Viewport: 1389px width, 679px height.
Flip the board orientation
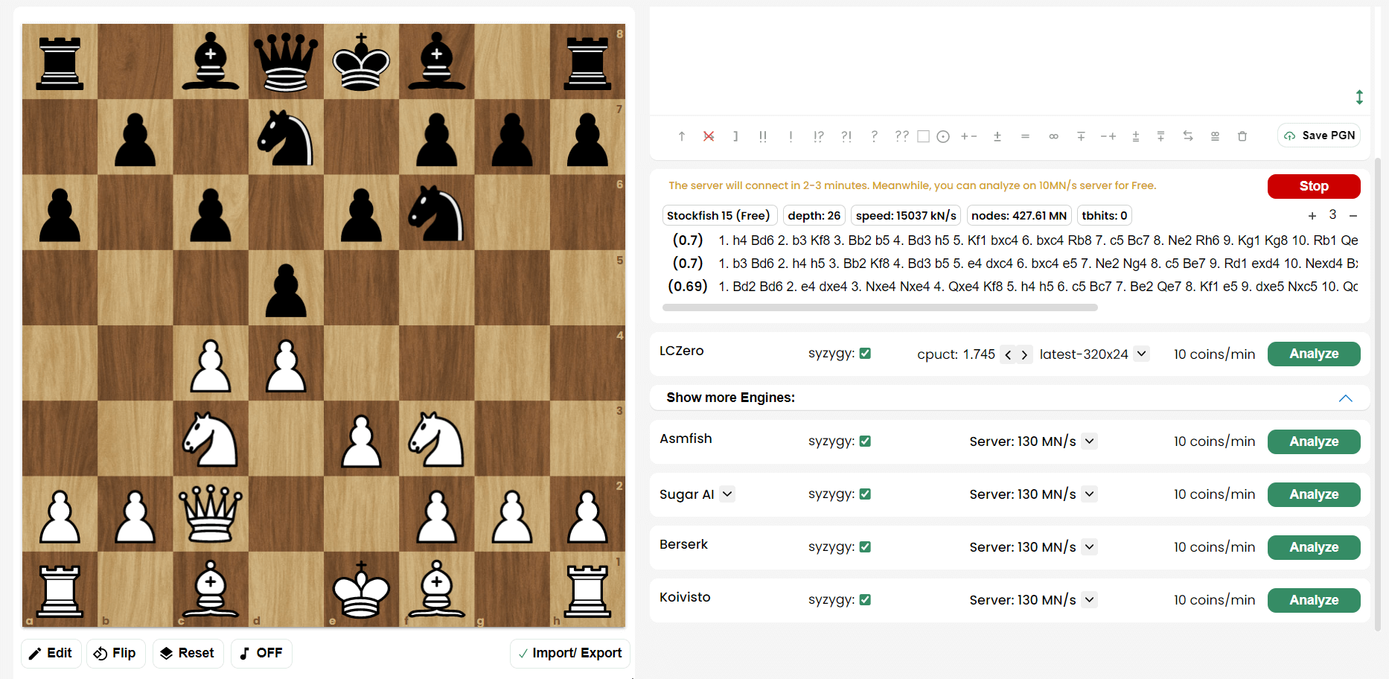[115, 653]
